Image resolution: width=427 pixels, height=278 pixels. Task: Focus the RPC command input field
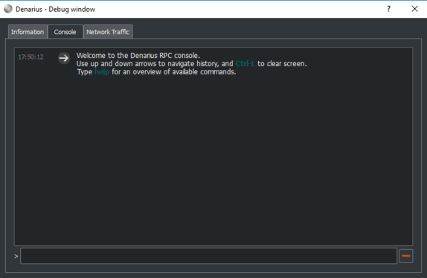(x=208, y=256)
